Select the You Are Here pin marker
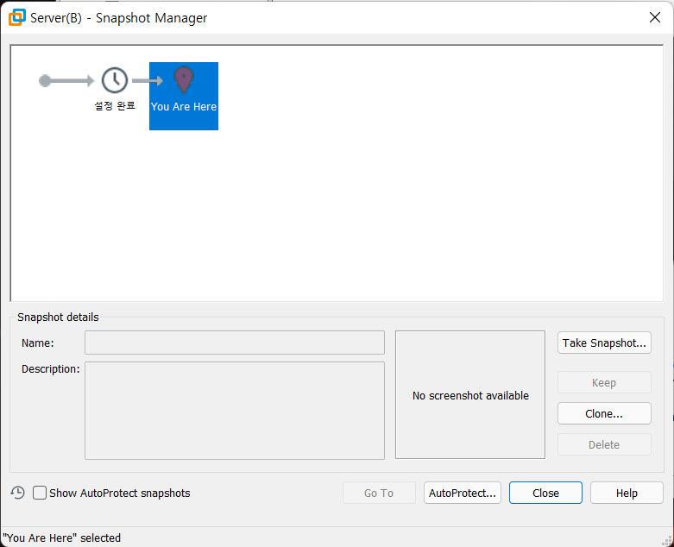This screenshot has width=674, height=547. click(184, 80)
